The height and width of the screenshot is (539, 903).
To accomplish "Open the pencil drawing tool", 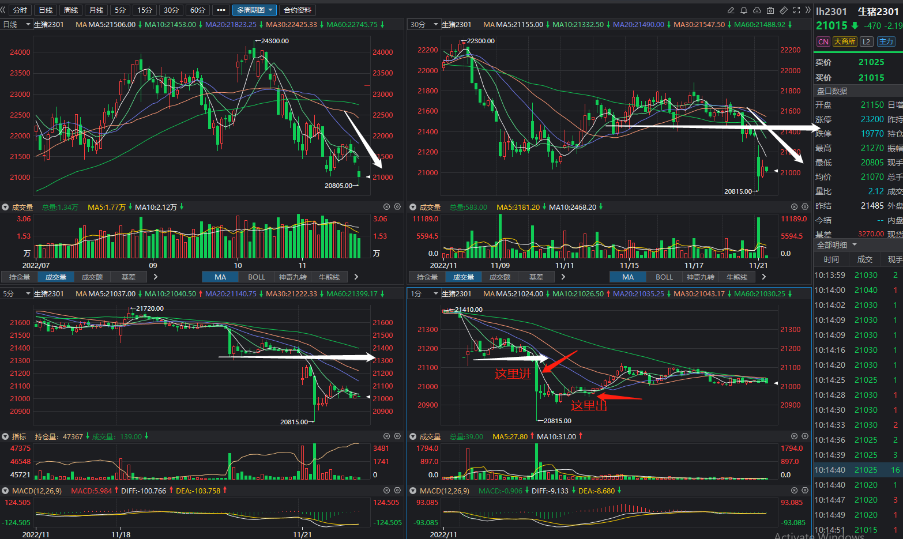I will (x=731, y=10).
